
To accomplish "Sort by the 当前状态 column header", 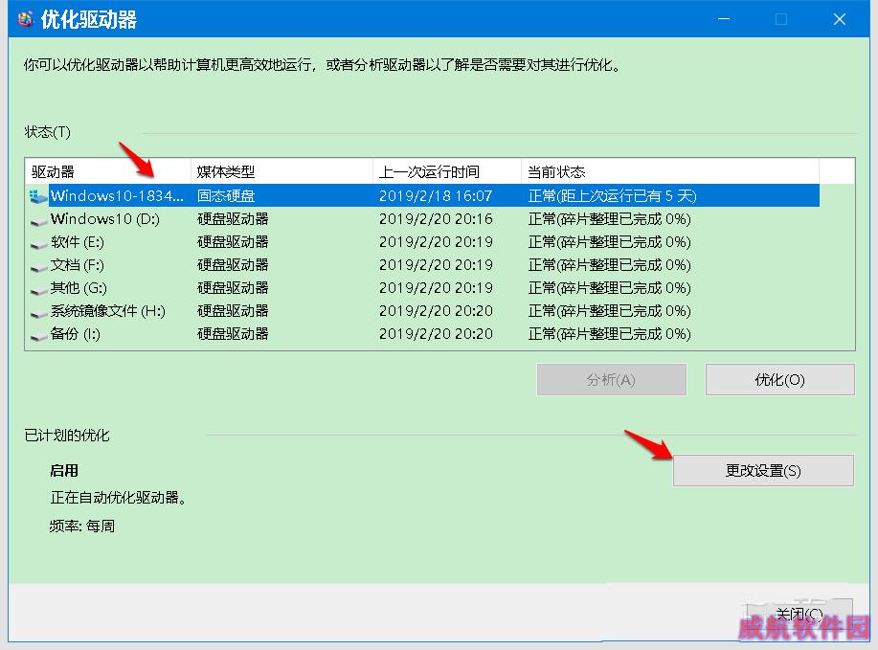I will tap(670, 172).
